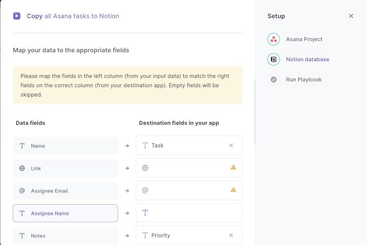The width and height of the screenshot is (367, 245).
Task: Click the warning icon in Assignee Email destination
Action: (x=233, y=190)
